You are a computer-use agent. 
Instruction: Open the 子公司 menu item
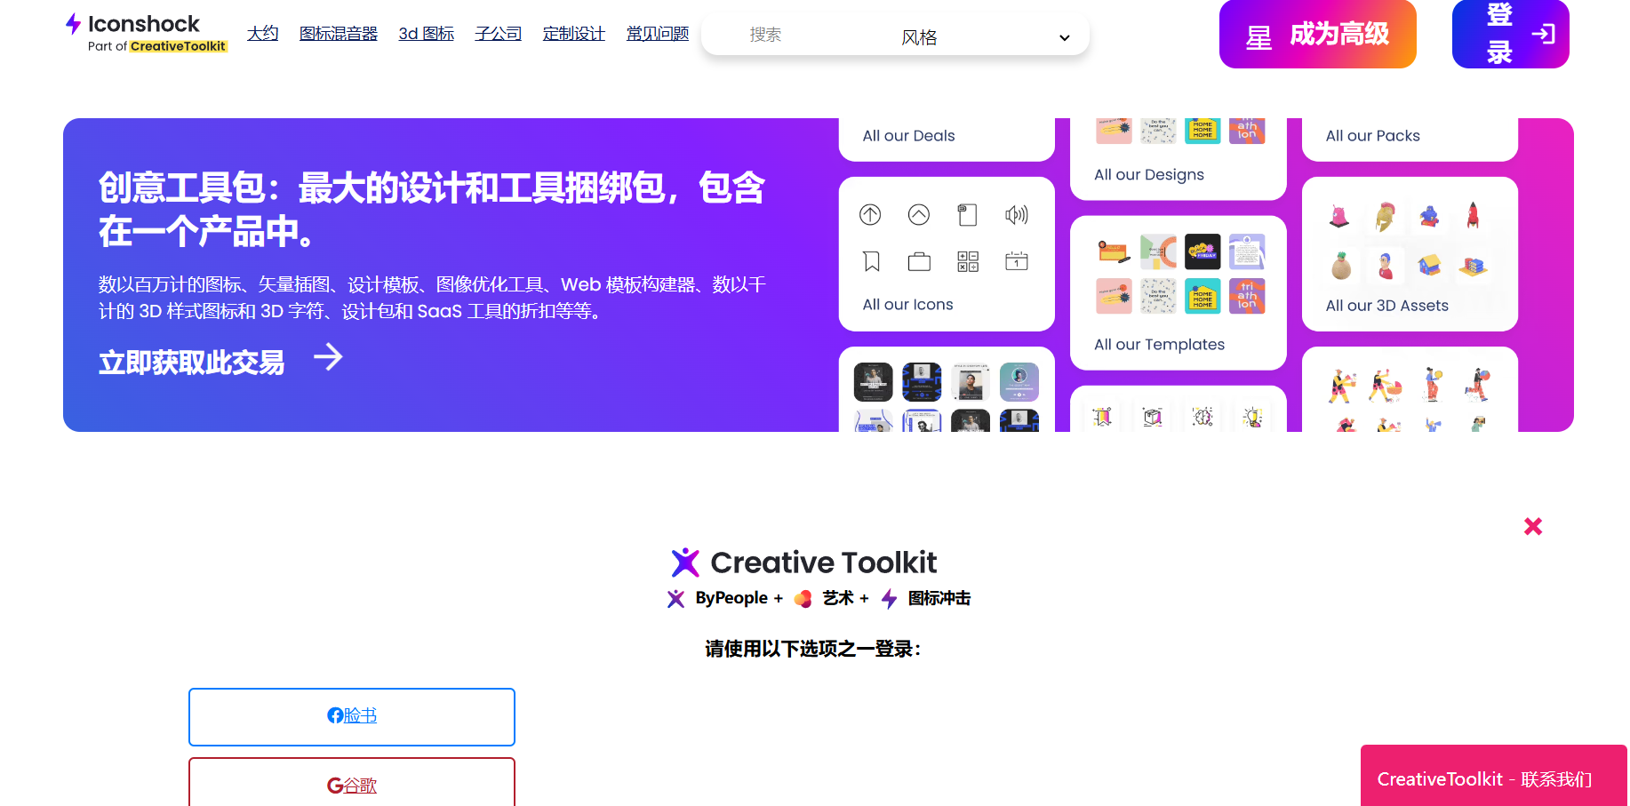pyautogui.click(x=499, y=34)
